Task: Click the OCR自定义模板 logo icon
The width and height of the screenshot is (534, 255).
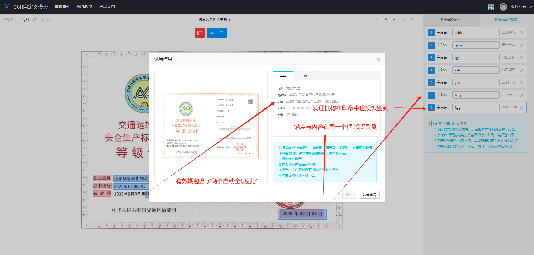Action: (7, 7)
